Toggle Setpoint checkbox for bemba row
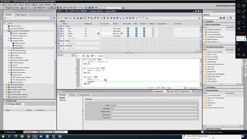This screenshot has width=247, height=139. coord(153,34)
